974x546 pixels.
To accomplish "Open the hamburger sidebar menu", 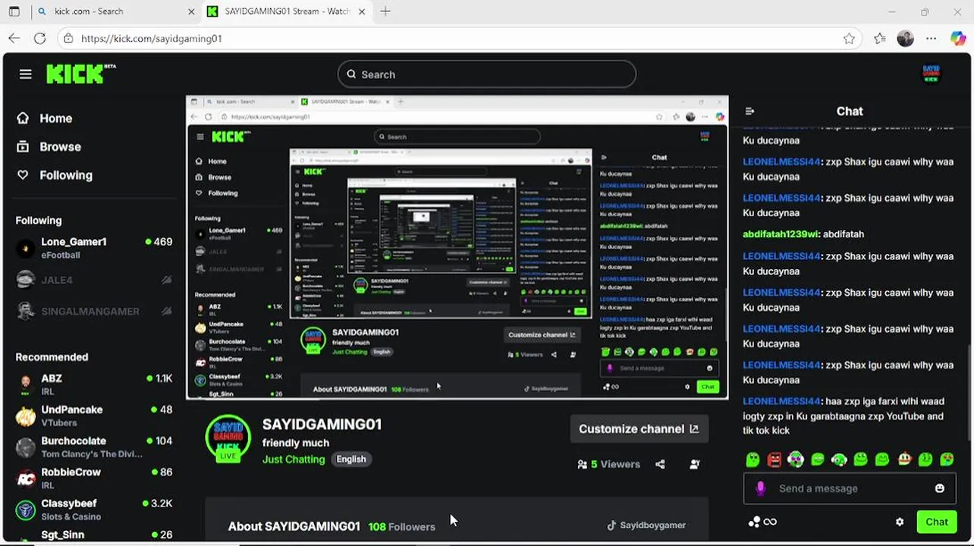I will [26, 74].
